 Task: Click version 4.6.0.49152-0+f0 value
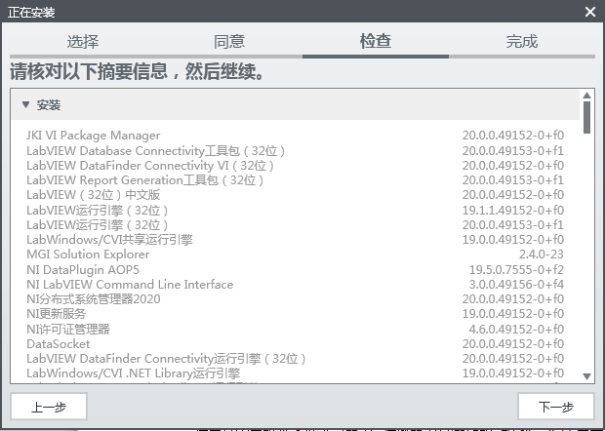coord(516,329)
